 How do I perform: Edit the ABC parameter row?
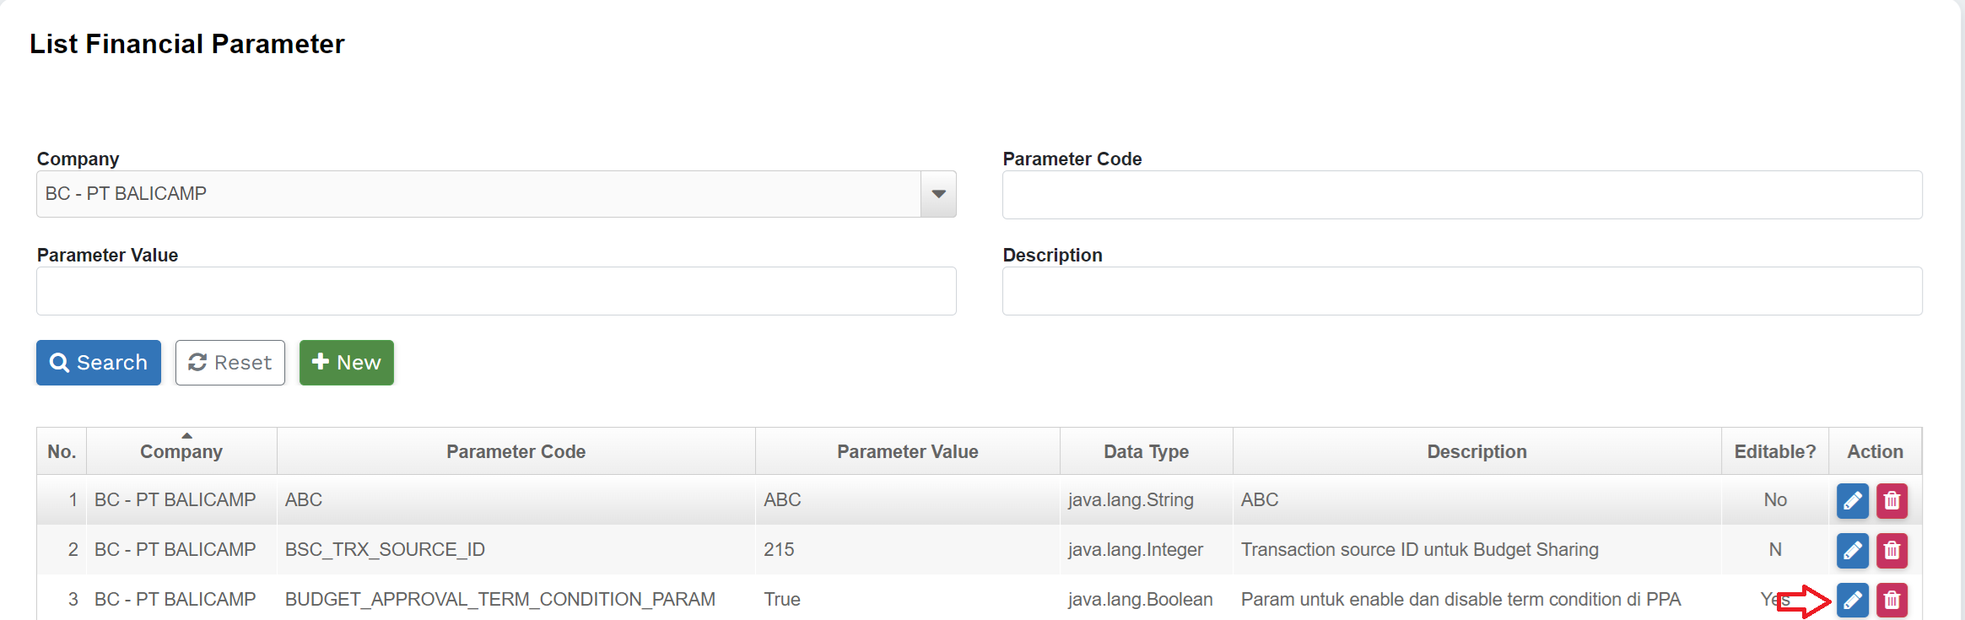point(1852,501)
